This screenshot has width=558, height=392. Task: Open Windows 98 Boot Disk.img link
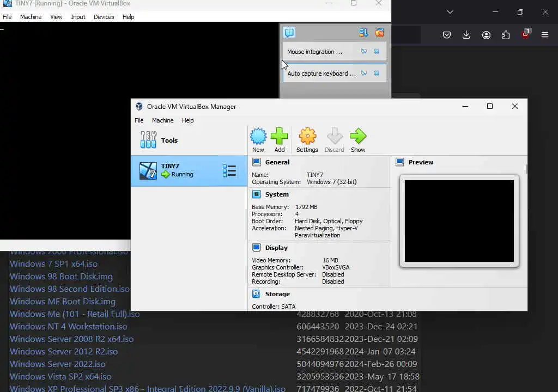[61, 277]
